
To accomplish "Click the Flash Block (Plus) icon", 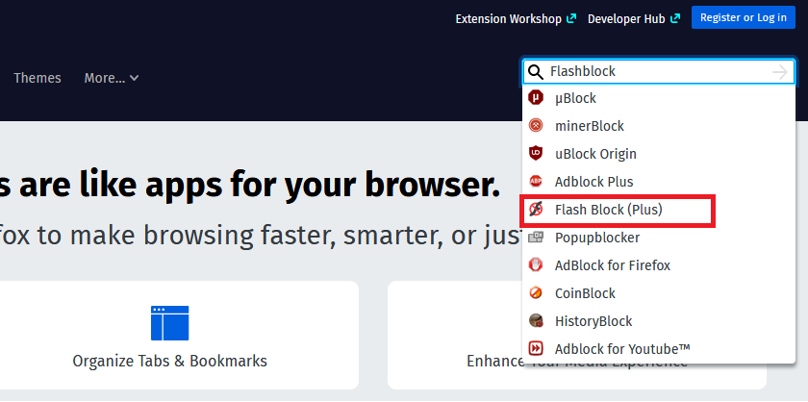I will (x=536, y=210).
